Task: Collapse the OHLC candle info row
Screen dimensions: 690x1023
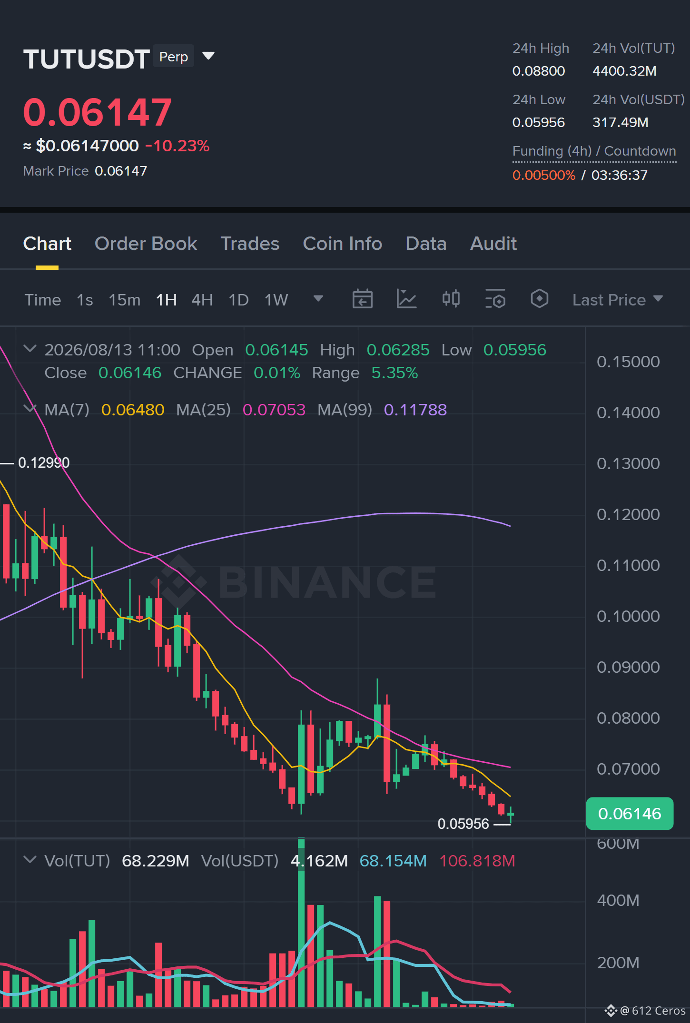Action: point(30,349)
